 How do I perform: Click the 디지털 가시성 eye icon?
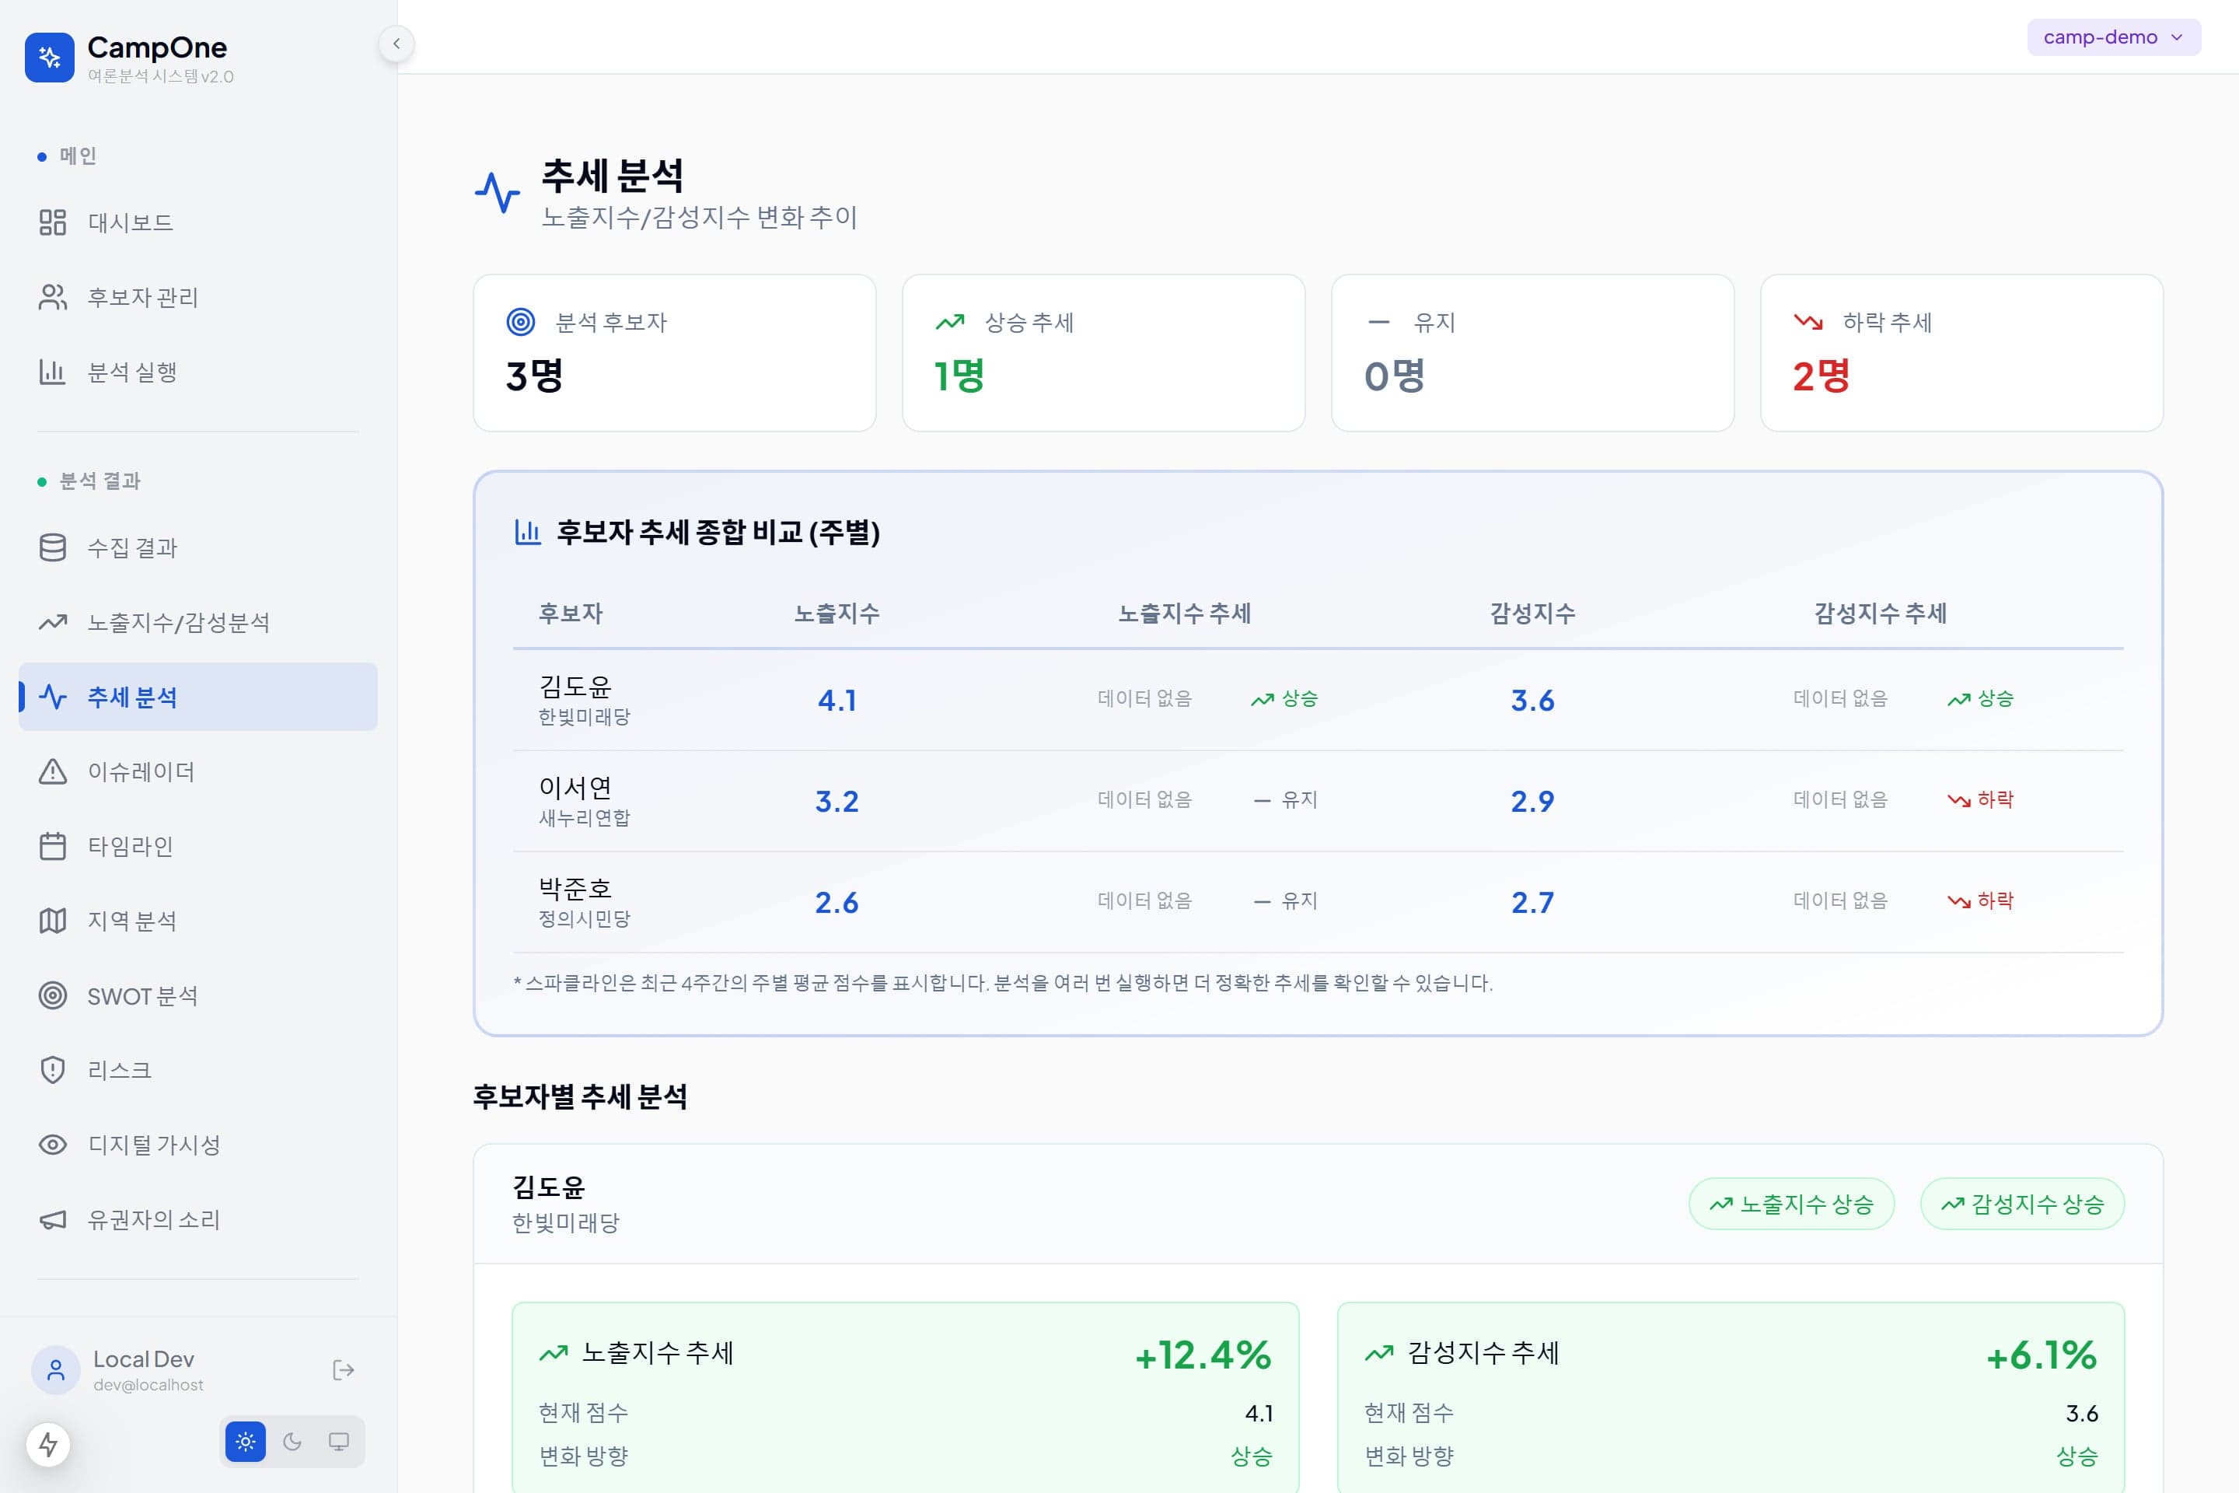[52, 1145]
